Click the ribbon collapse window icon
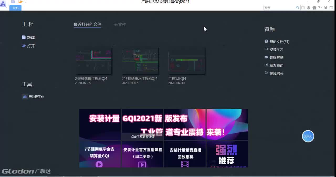 pyautogui.click(x=331, y=8)
